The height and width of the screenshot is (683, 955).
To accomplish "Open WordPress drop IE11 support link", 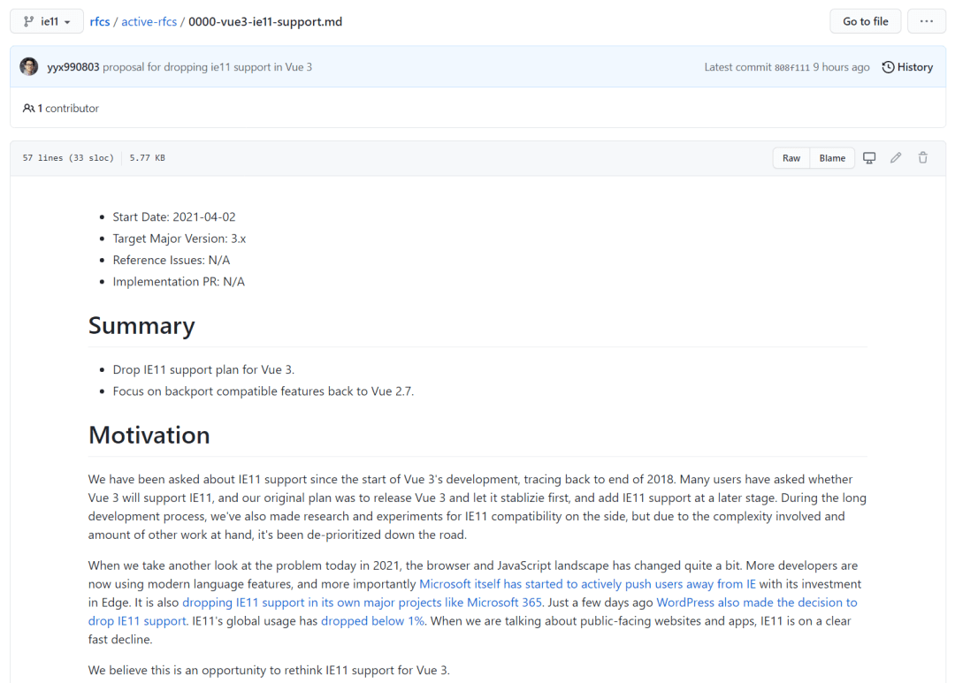I will pyautogui.click(x=756, y=603).
